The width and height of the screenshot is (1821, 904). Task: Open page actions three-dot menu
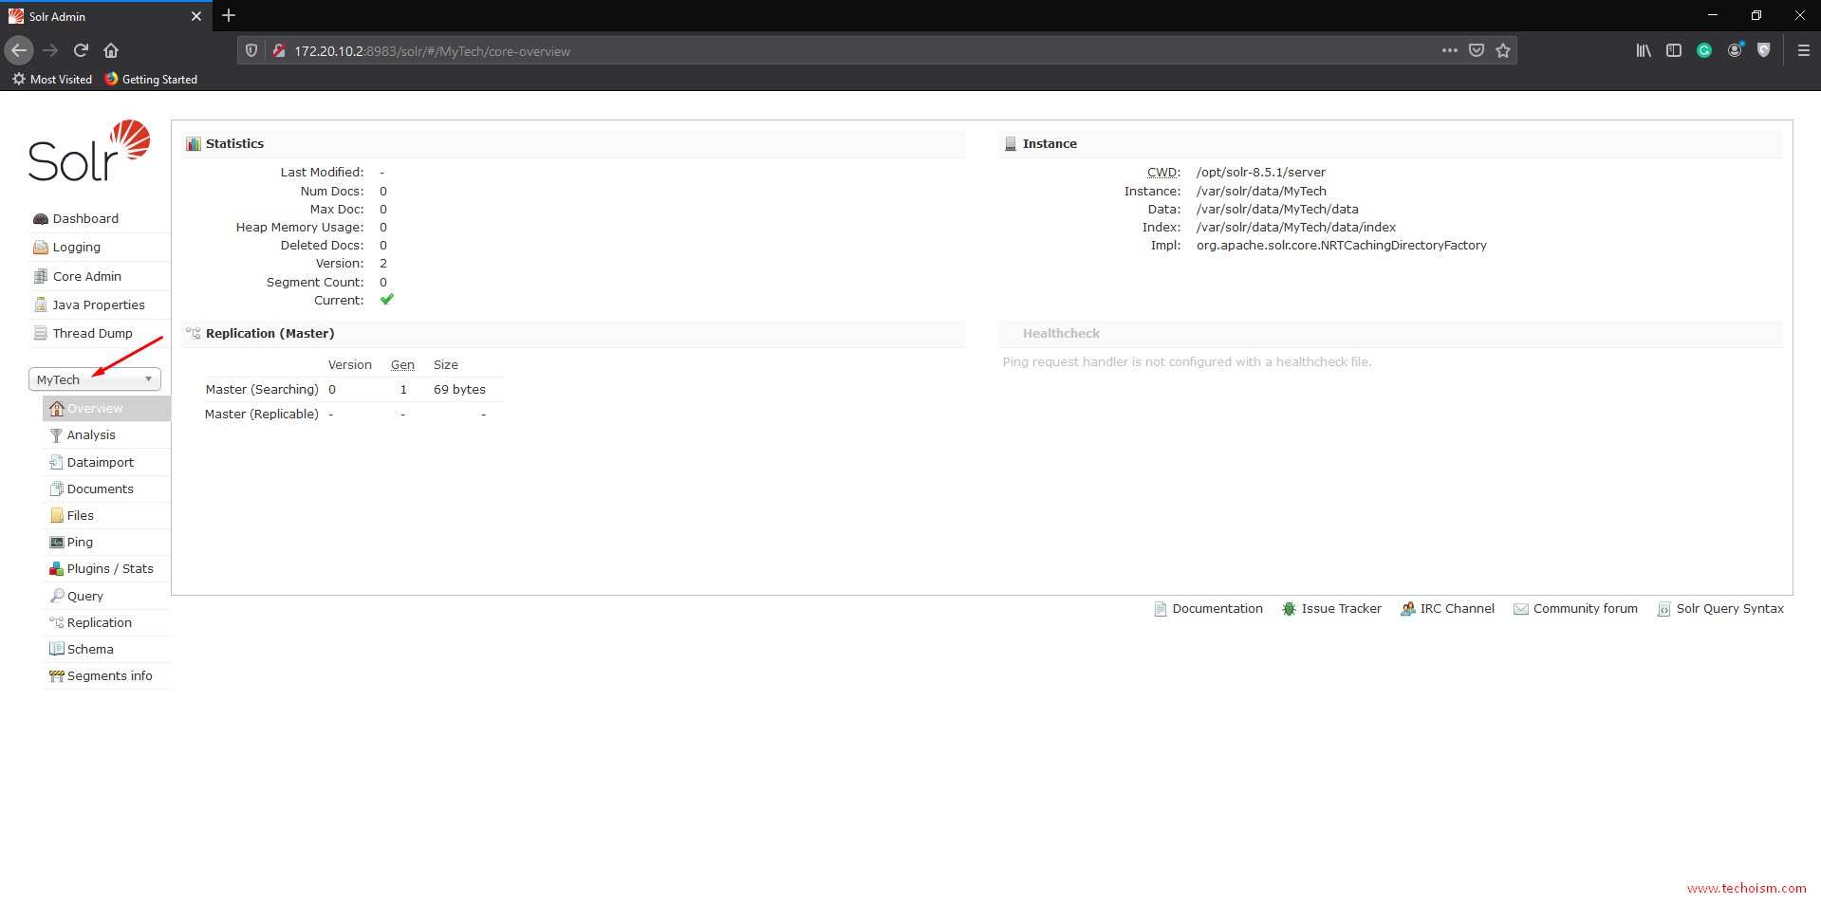[x=1450, y=51]
